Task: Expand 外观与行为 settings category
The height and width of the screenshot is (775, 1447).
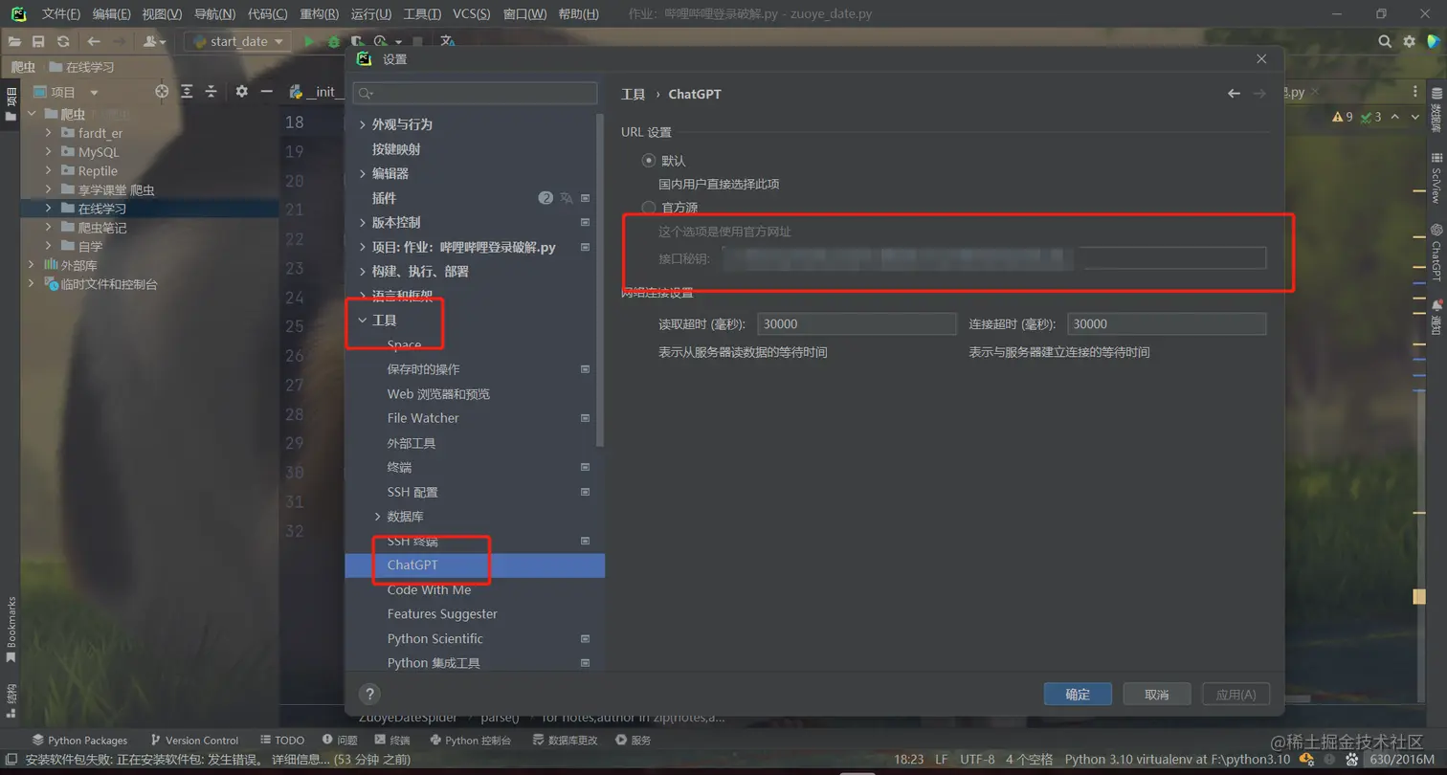Action: tap(362, 124)
